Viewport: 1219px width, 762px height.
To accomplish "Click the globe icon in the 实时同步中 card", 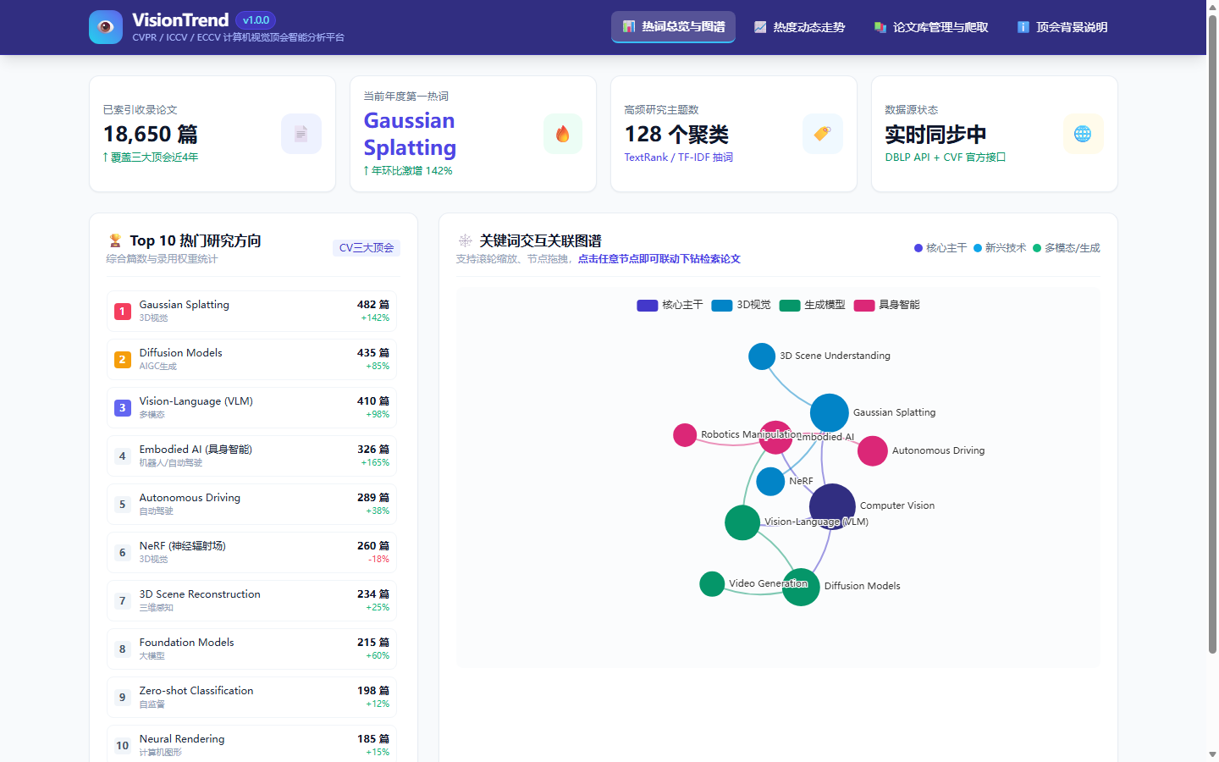I will click(1084, 134).
